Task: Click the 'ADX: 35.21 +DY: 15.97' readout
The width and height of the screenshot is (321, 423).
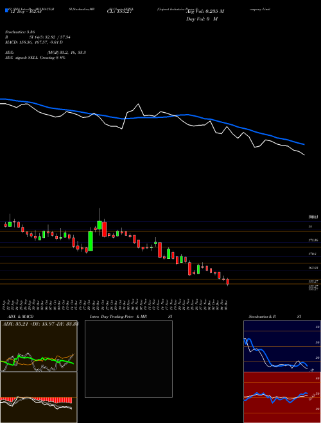Action: coord(40,324)
